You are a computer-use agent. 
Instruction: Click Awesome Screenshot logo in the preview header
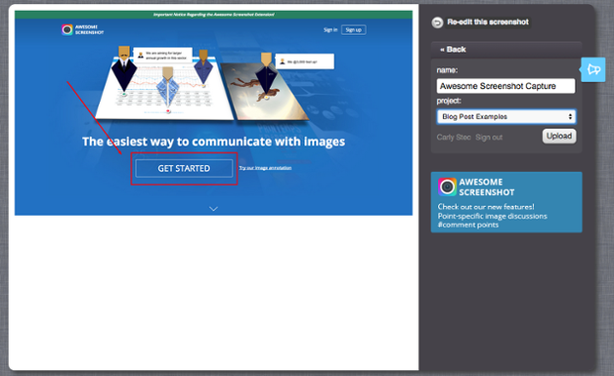pyautogui.click(x=83, y=30)
